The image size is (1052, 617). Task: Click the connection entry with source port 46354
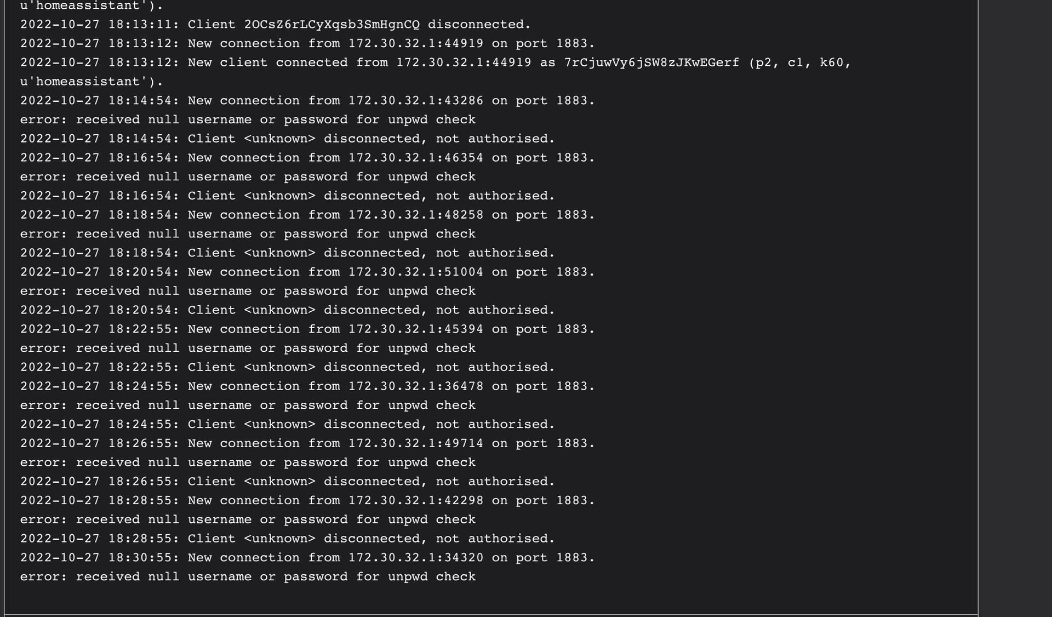(307, 158)
